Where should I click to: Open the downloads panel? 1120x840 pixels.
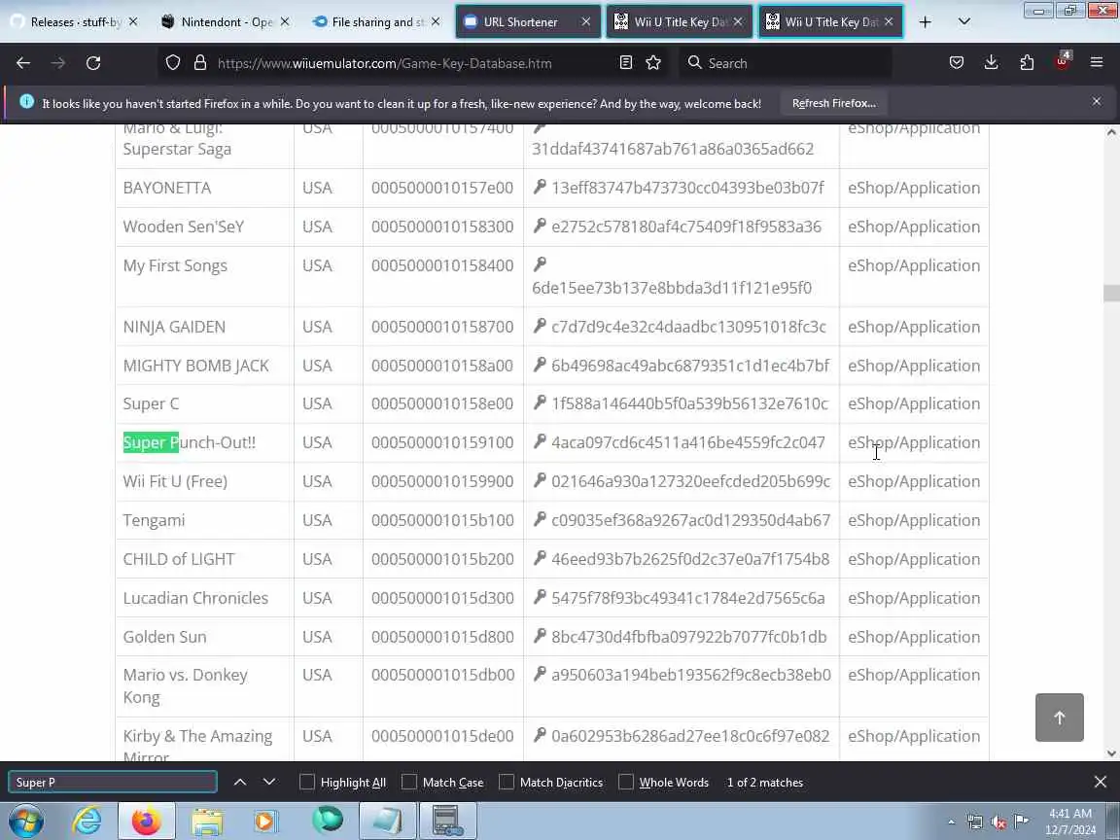click(991, 63)
